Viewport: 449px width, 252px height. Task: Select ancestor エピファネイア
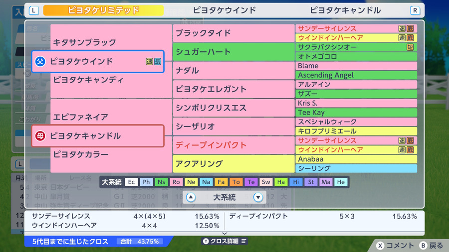pyautogui.click(x=80, y=117)
